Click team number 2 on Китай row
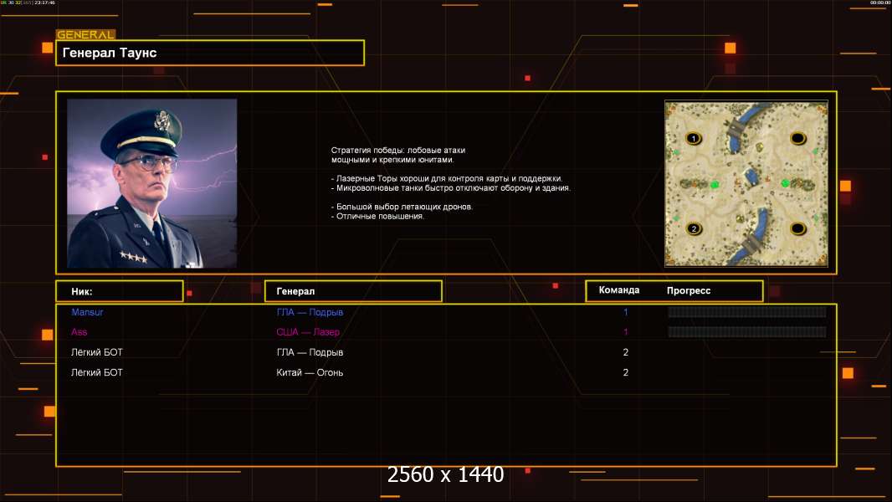This screenshot has width=892, height=502. 626,372
